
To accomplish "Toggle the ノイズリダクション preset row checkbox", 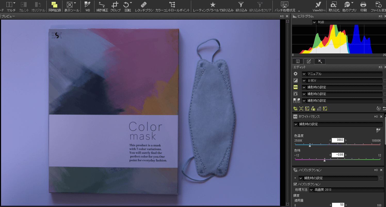I will pyautogui.click(x=381, y=178).
